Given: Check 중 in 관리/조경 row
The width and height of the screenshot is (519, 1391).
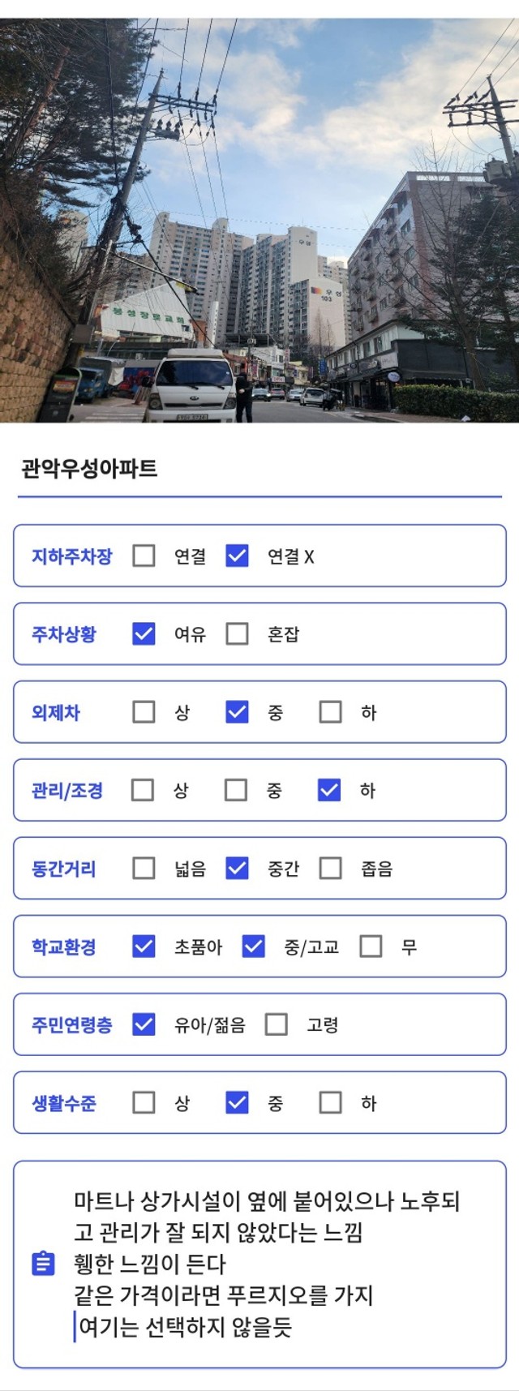Looking at the screenshot, I should (x=236, y=790).
